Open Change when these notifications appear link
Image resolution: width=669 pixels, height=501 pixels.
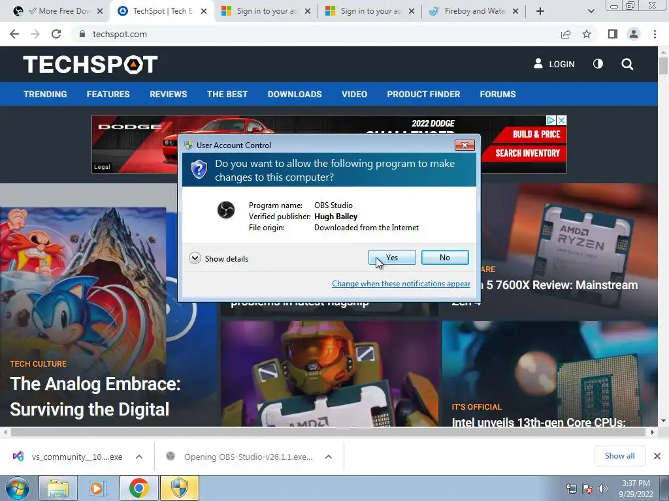click(x=401, y=284)
